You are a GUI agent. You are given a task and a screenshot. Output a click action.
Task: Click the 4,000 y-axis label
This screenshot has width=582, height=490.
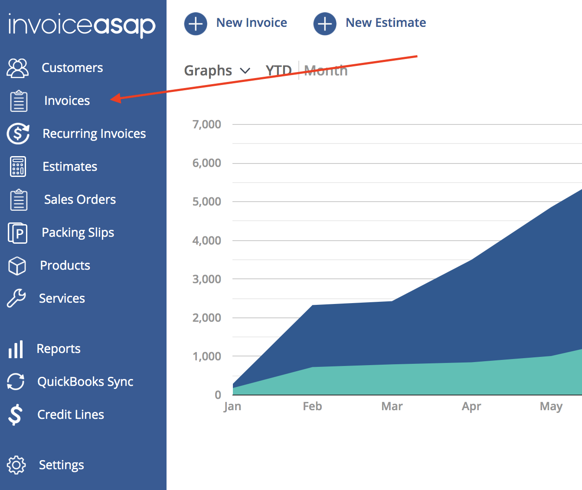point(207,241)
